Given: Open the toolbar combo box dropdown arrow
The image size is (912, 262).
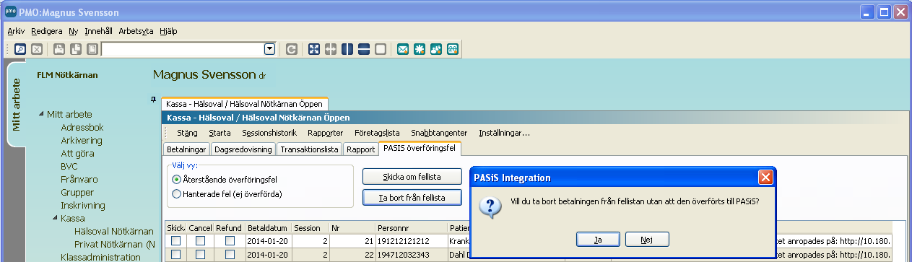Looking at the screenshot, I should (x=270, y=49).
